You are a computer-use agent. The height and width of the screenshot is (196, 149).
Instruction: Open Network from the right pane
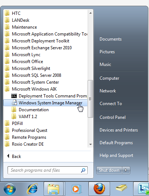108,91
